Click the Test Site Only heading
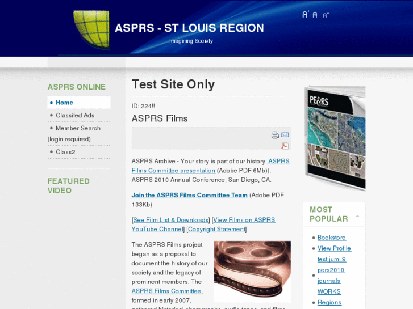Image resolution: width=413 pixels, height=309 pixels. click(x=173, y=84)
